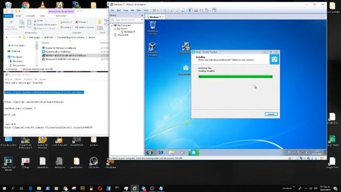Click the Recycle Bin icon on Windows 7 desktop
This screenshot has width=341, height=192.
coord(153,28)
